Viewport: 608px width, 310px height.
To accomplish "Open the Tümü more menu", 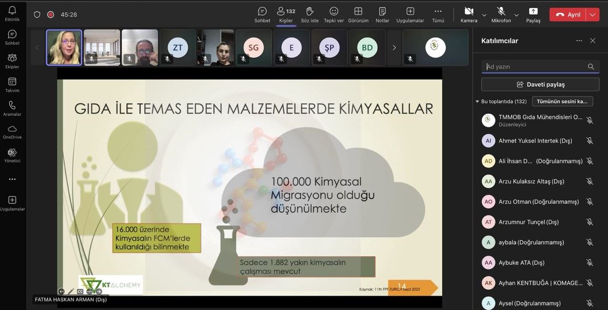I will tap(438, 14).
